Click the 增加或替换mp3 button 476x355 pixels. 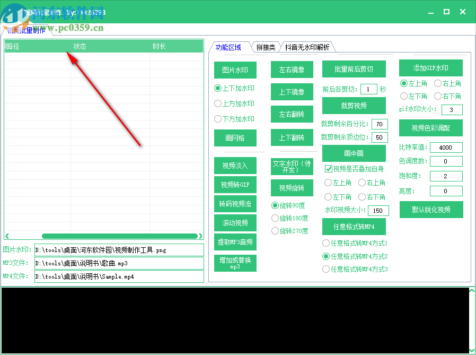[x=235, y=263]
